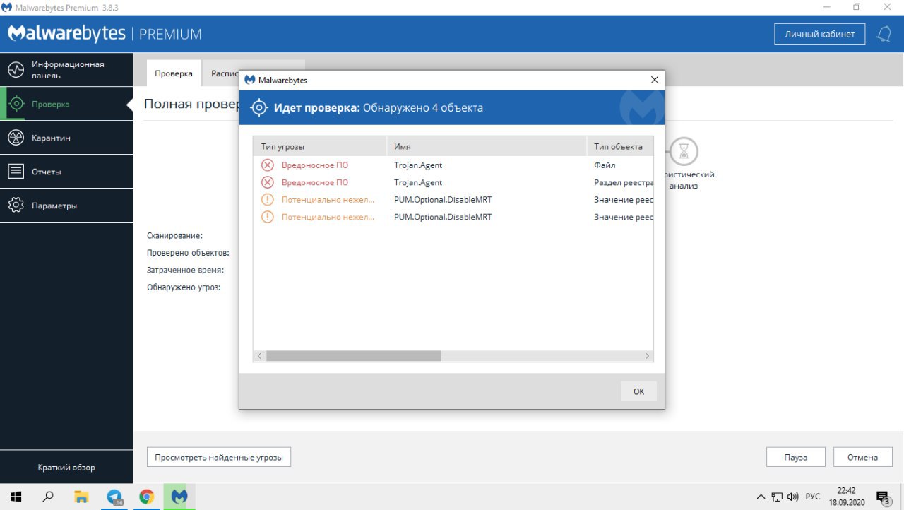Select the second Потенциально нежел... entry
904x510 pixels.
[x=328, y=217]
